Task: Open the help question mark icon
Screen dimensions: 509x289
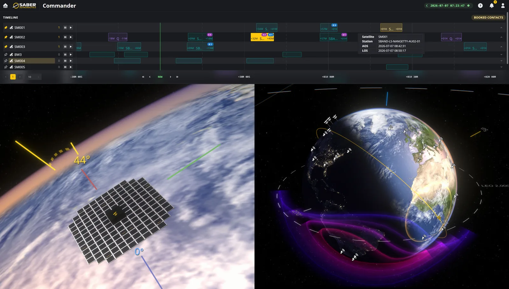Action: coord(480,6)
